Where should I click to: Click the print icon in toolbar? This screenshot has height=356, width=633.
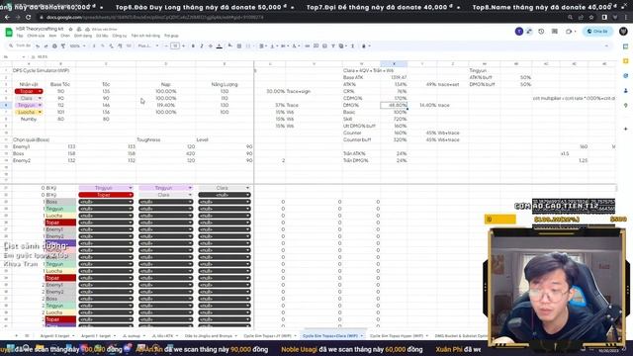54,46
